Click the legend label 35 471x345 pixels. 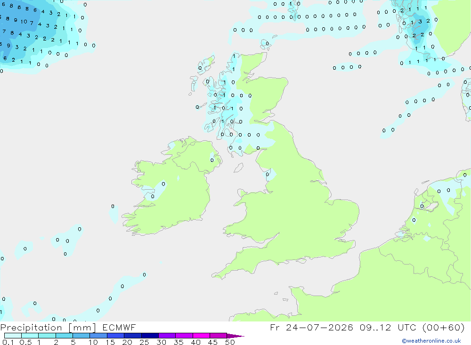[179, 342]
